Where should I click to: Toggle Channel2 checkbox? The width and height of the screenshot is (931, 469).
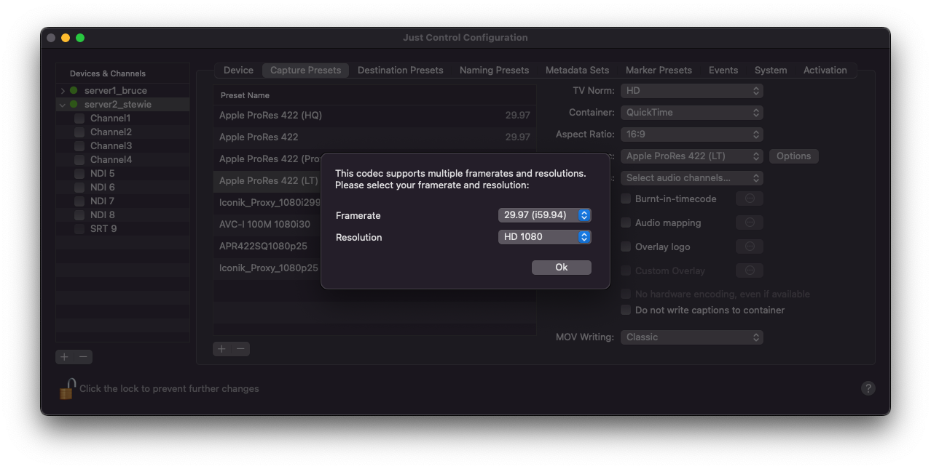pyautogui.click(x=79, y=132)
